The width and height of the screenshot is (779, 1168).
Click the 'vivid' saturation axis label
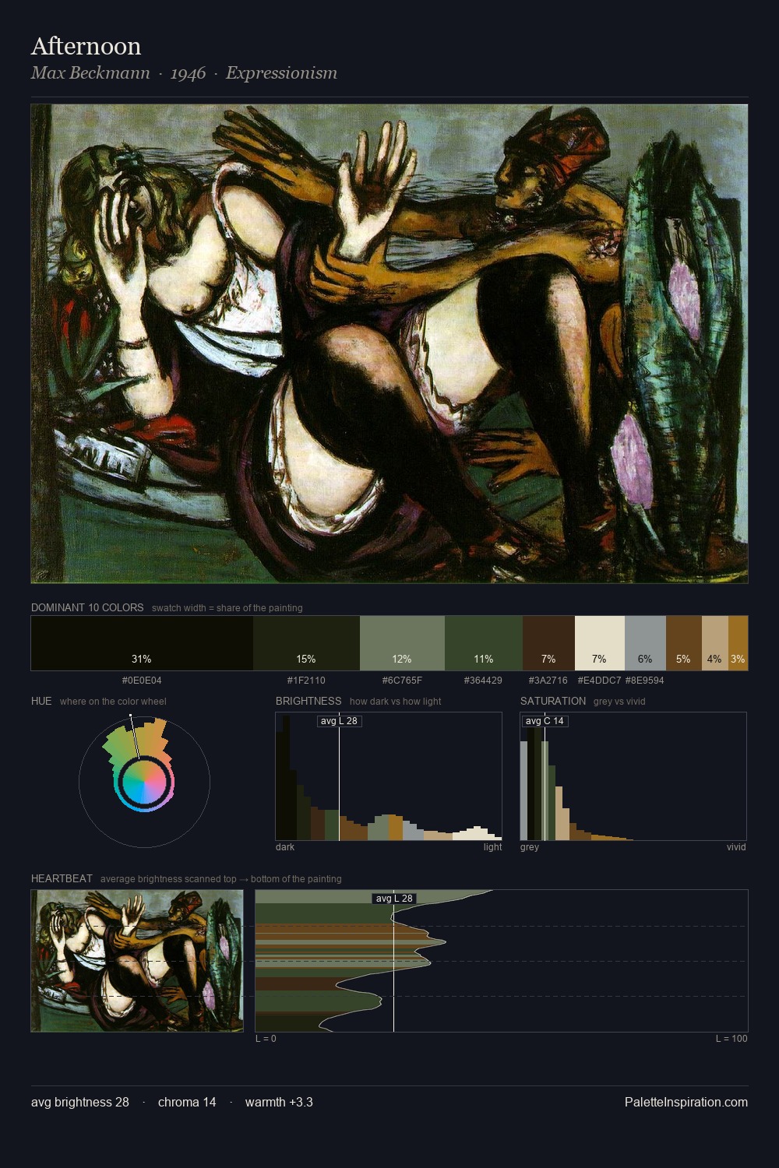(736, 847)
